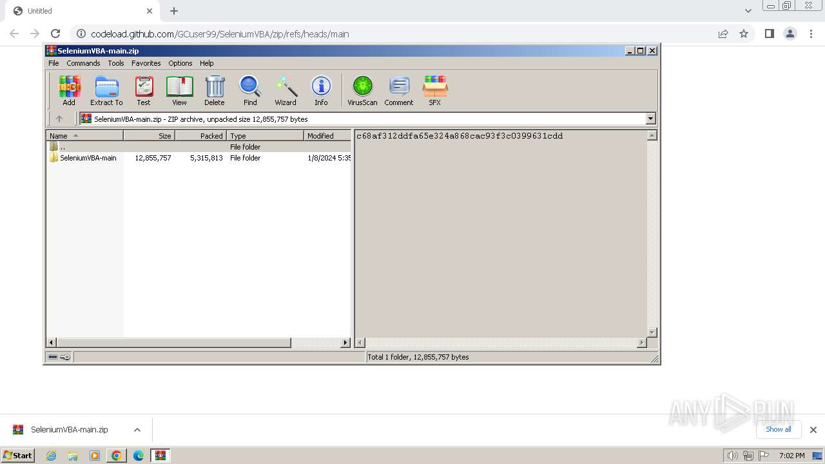
Task: Start VirusScan on the archive
Action: 362,90
